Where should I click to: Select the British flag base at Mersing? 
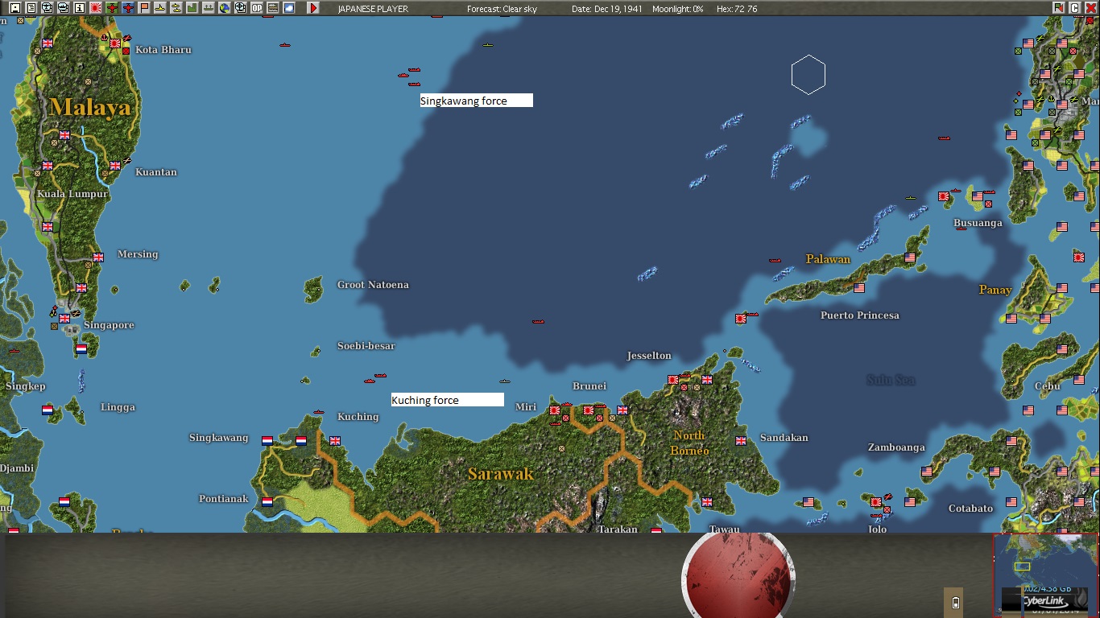point(98,257)
